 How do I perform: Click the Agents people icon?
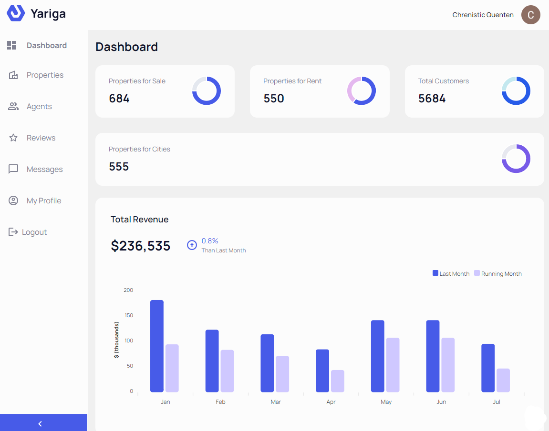pyautogui.click(x=13, y=106)
